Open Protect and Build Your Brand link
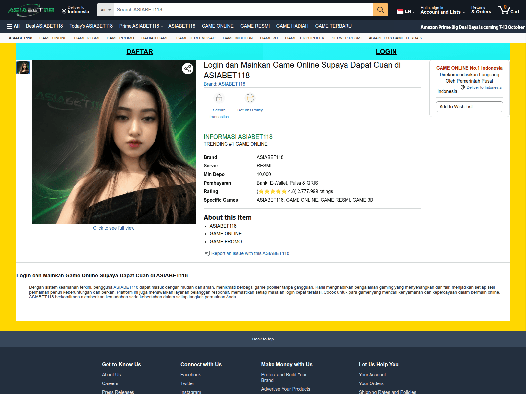526x394 pixels. pos(284,377)
